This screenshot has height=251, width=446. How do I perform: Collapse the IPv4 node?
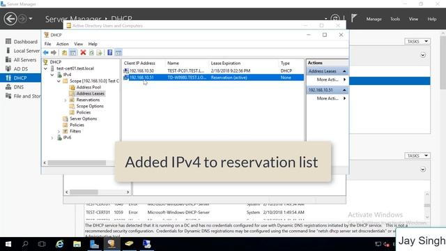pyautogui.click(x=52, y=75)
